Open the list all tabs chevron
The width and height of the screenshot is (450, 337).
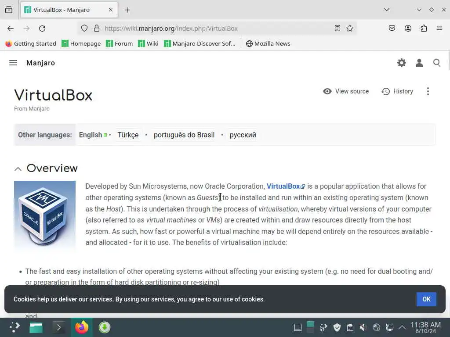387,10
